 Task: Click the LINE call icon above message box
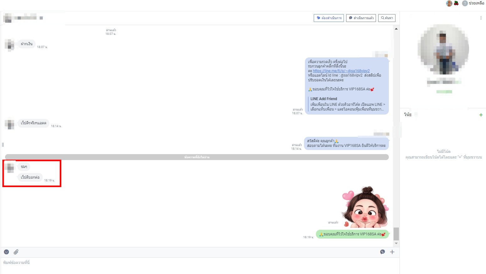[x=382, y=252]
